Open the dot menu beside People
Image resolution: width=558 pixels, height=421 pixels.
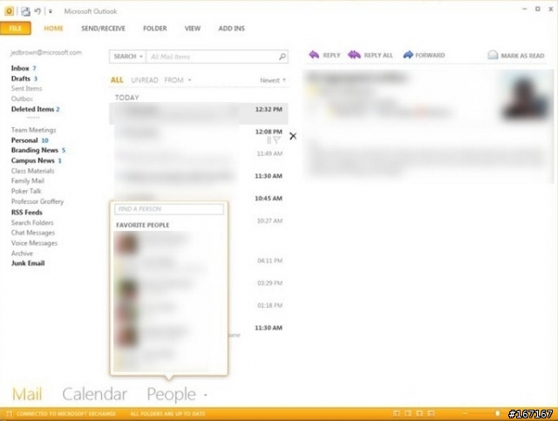pyautogui.click(x=206, y=394)
